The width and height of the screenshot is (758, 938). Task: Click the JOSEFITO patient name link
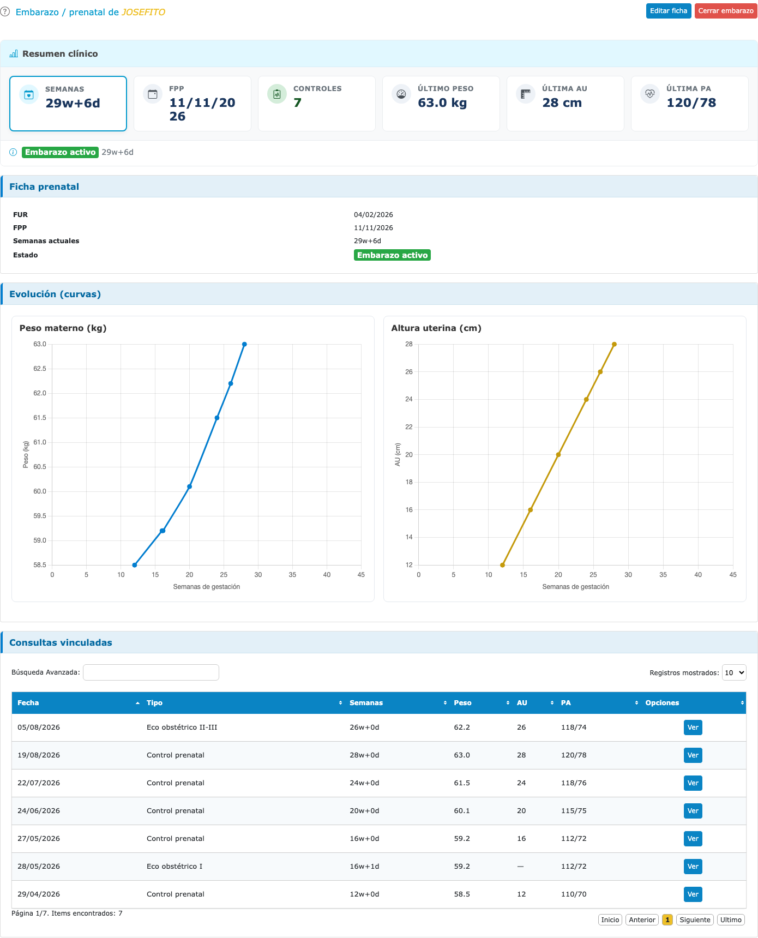click(x=143, y=12)
